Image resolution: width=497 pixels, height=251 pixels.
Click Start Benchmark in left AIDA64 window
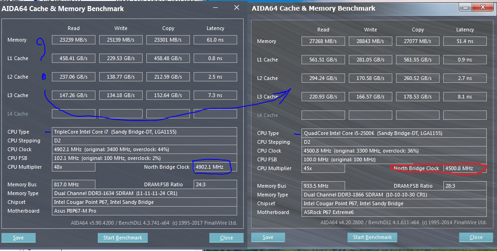click(x=123, y=238)
